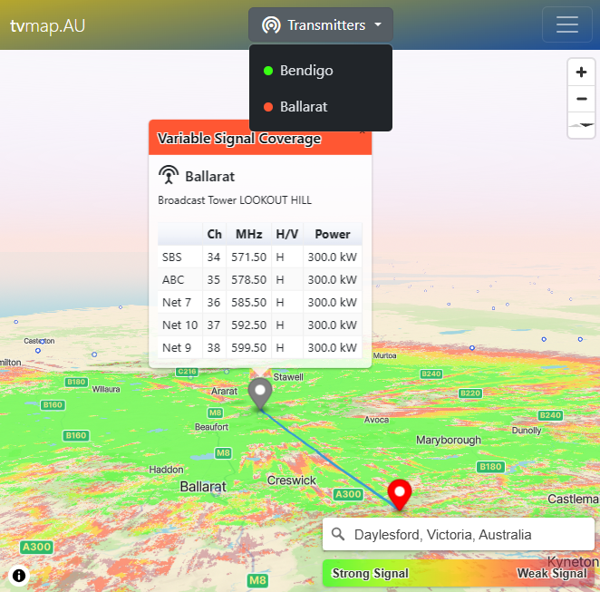Screen dimensions: 600x592
Task: Click the search magnifier icon
Action: (x=338, y=534)
